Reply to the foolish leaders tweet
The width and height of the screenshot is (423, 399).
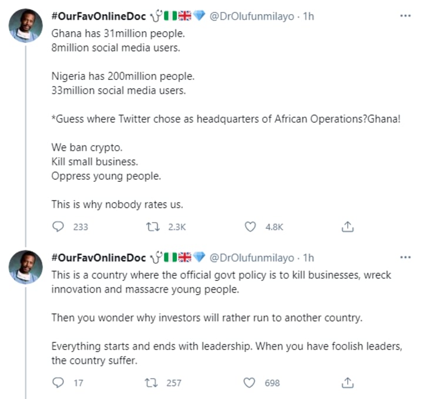tap(58, 383)
